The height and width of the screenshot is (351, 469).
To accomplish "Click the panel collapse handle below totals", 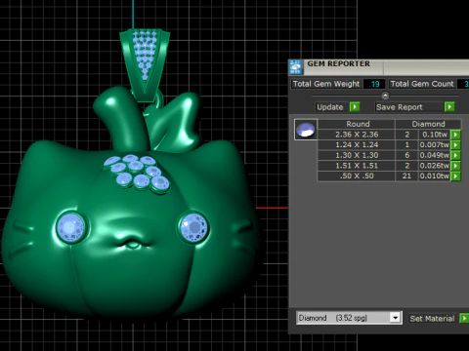I will pyautogui.click(x=385, y=96).
